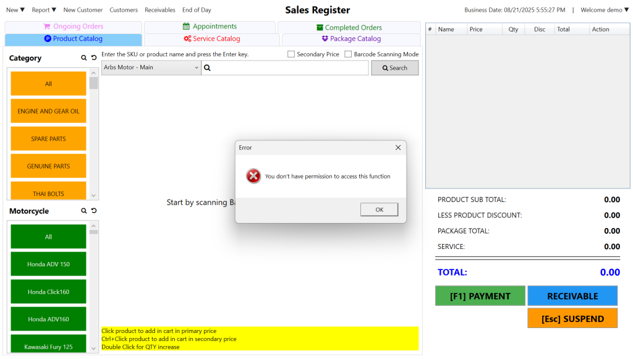The width and height of the screenshot is (633, 359).
Task: Enable Barcode Scanning Mode checkbox
Action: click(x=348, y=54)
